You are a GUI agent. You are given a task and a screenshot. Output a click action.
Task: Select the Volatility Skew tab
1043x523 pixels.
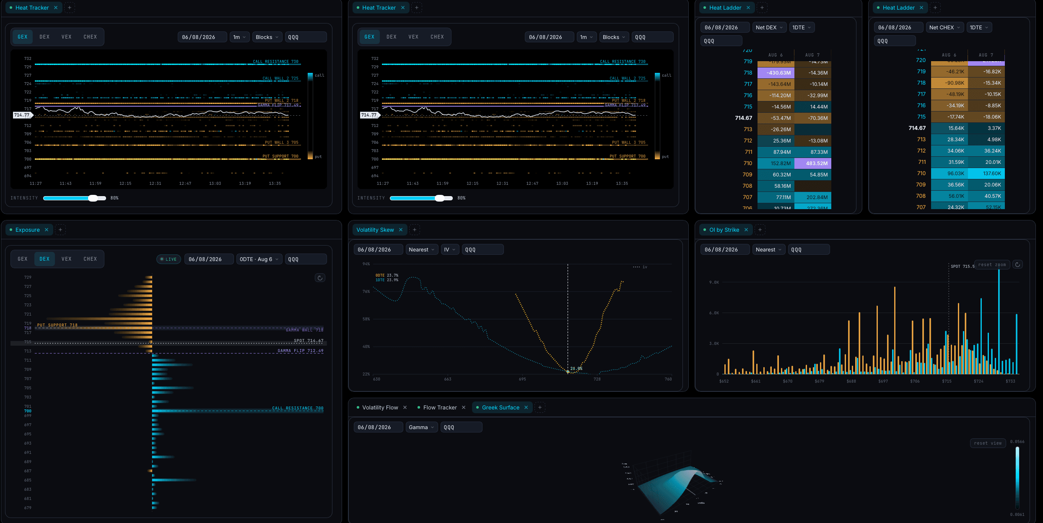click(375, 230)
